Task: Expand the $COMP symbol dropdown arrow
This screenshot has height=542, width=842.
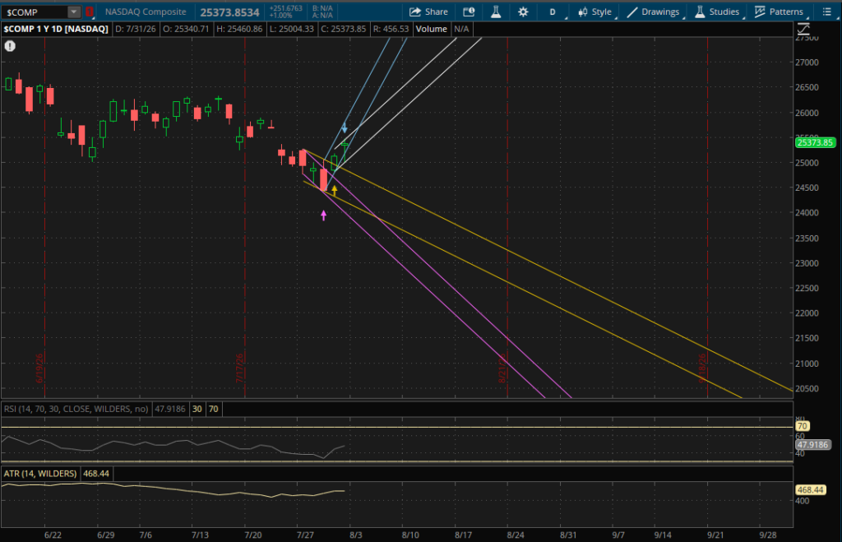Action: 74,12
